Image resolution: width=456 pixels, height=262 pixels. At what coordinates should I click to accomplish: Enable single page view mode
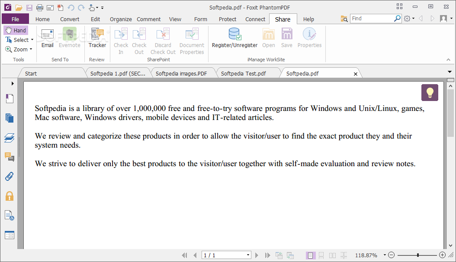point(310,256)
